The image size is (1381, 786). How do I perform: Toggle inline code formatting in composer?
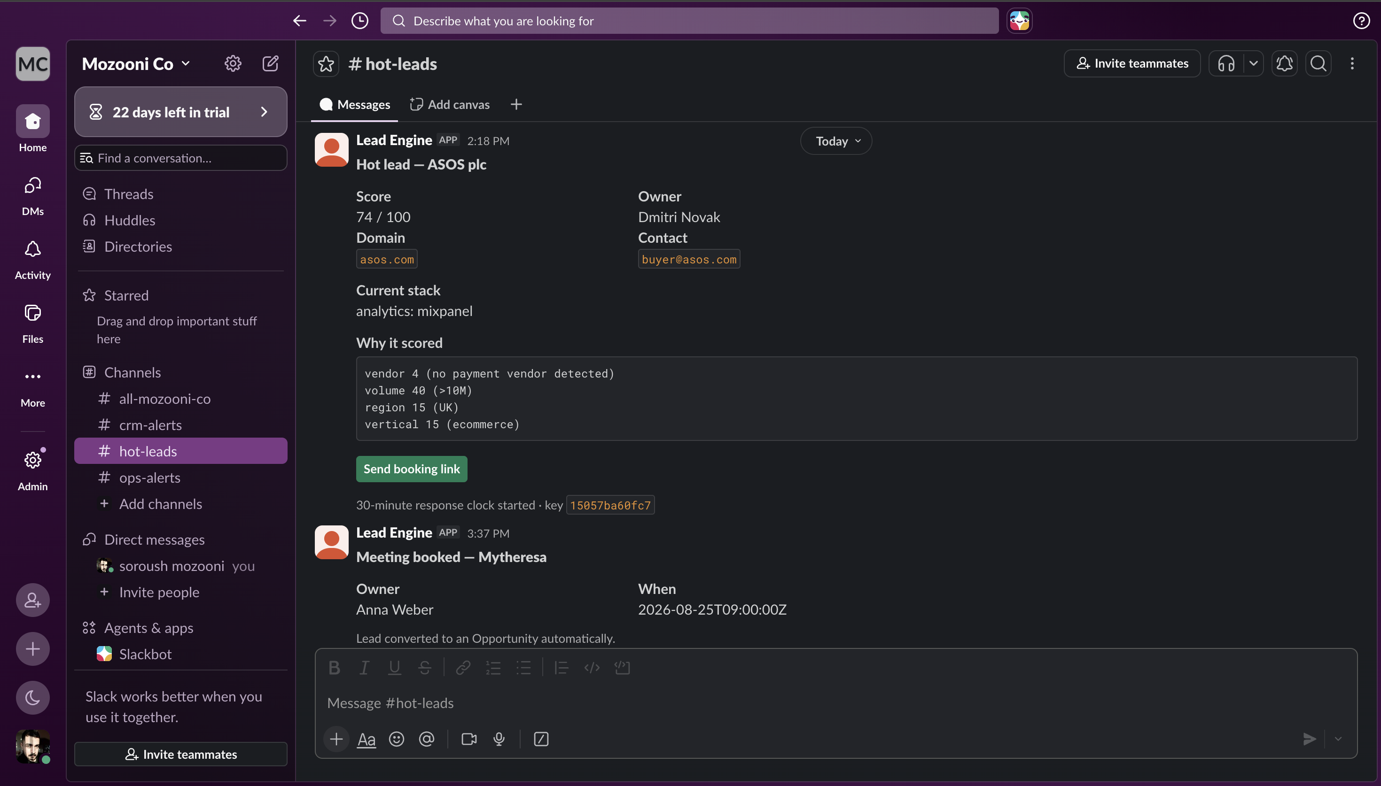[592, 668]
